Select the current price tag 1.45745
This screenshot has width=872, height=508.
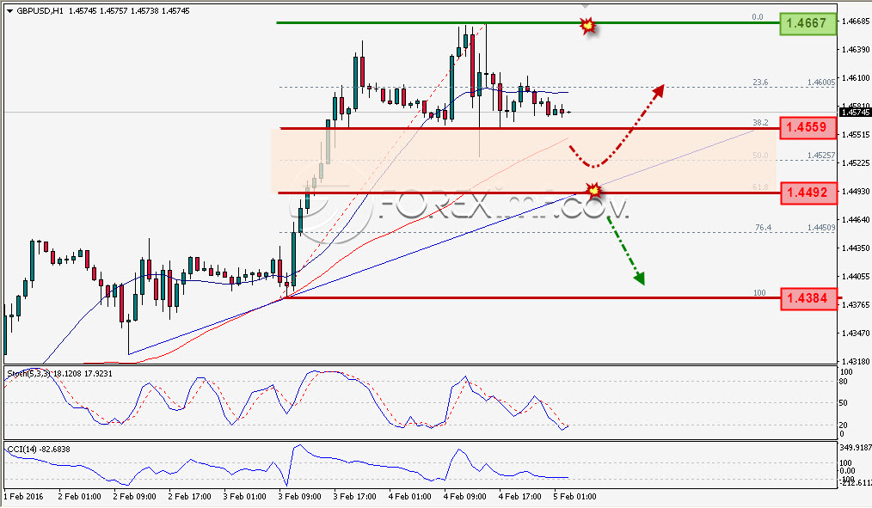(855, 113)
